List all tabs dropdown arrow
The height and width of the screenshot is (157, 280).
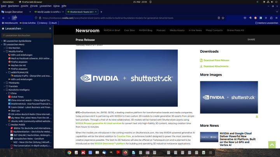(x=277, y=12)
